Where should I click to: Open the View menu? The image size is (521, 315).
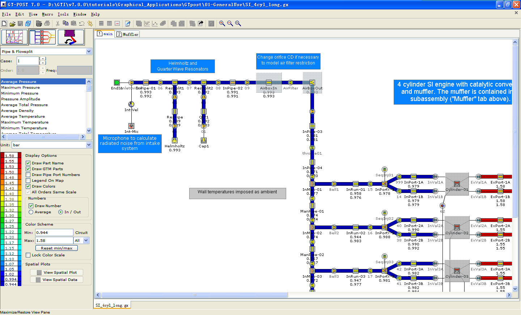click(33, 14)
